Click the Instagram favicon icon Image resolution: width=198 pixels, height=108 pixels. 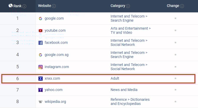click(x=40, y=67)
